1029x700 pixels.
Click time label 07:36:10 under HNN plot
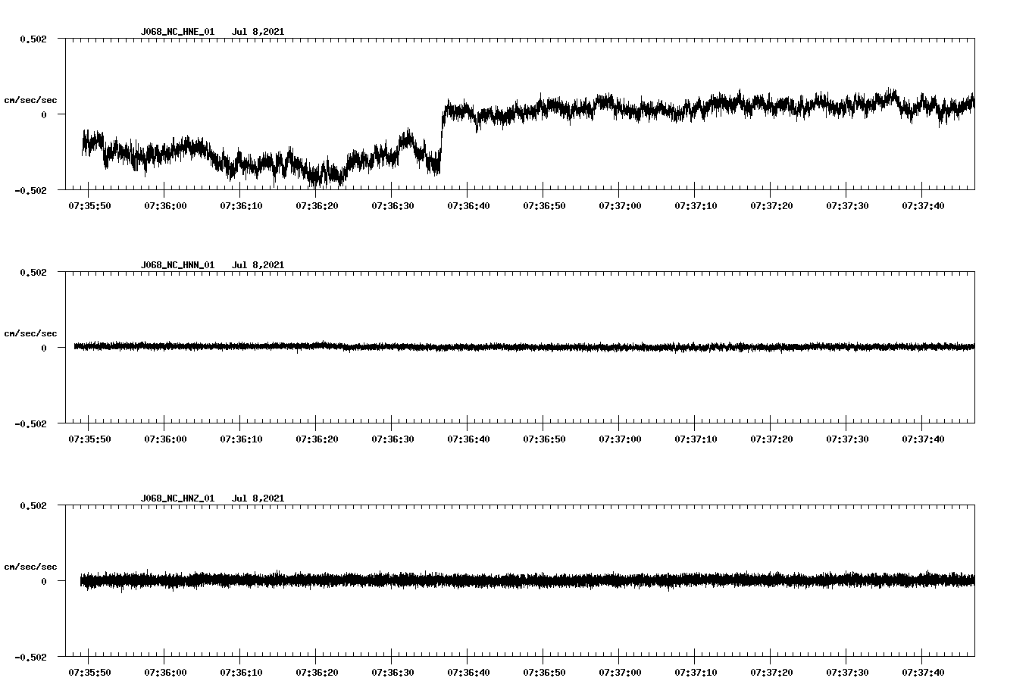click(x=241, y=439)
